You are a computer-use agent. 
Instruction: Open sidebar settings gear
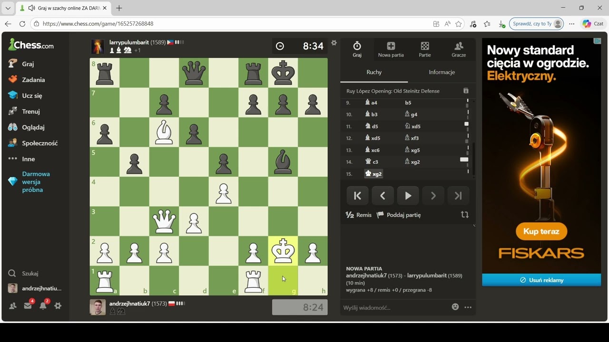pos(58,306)
